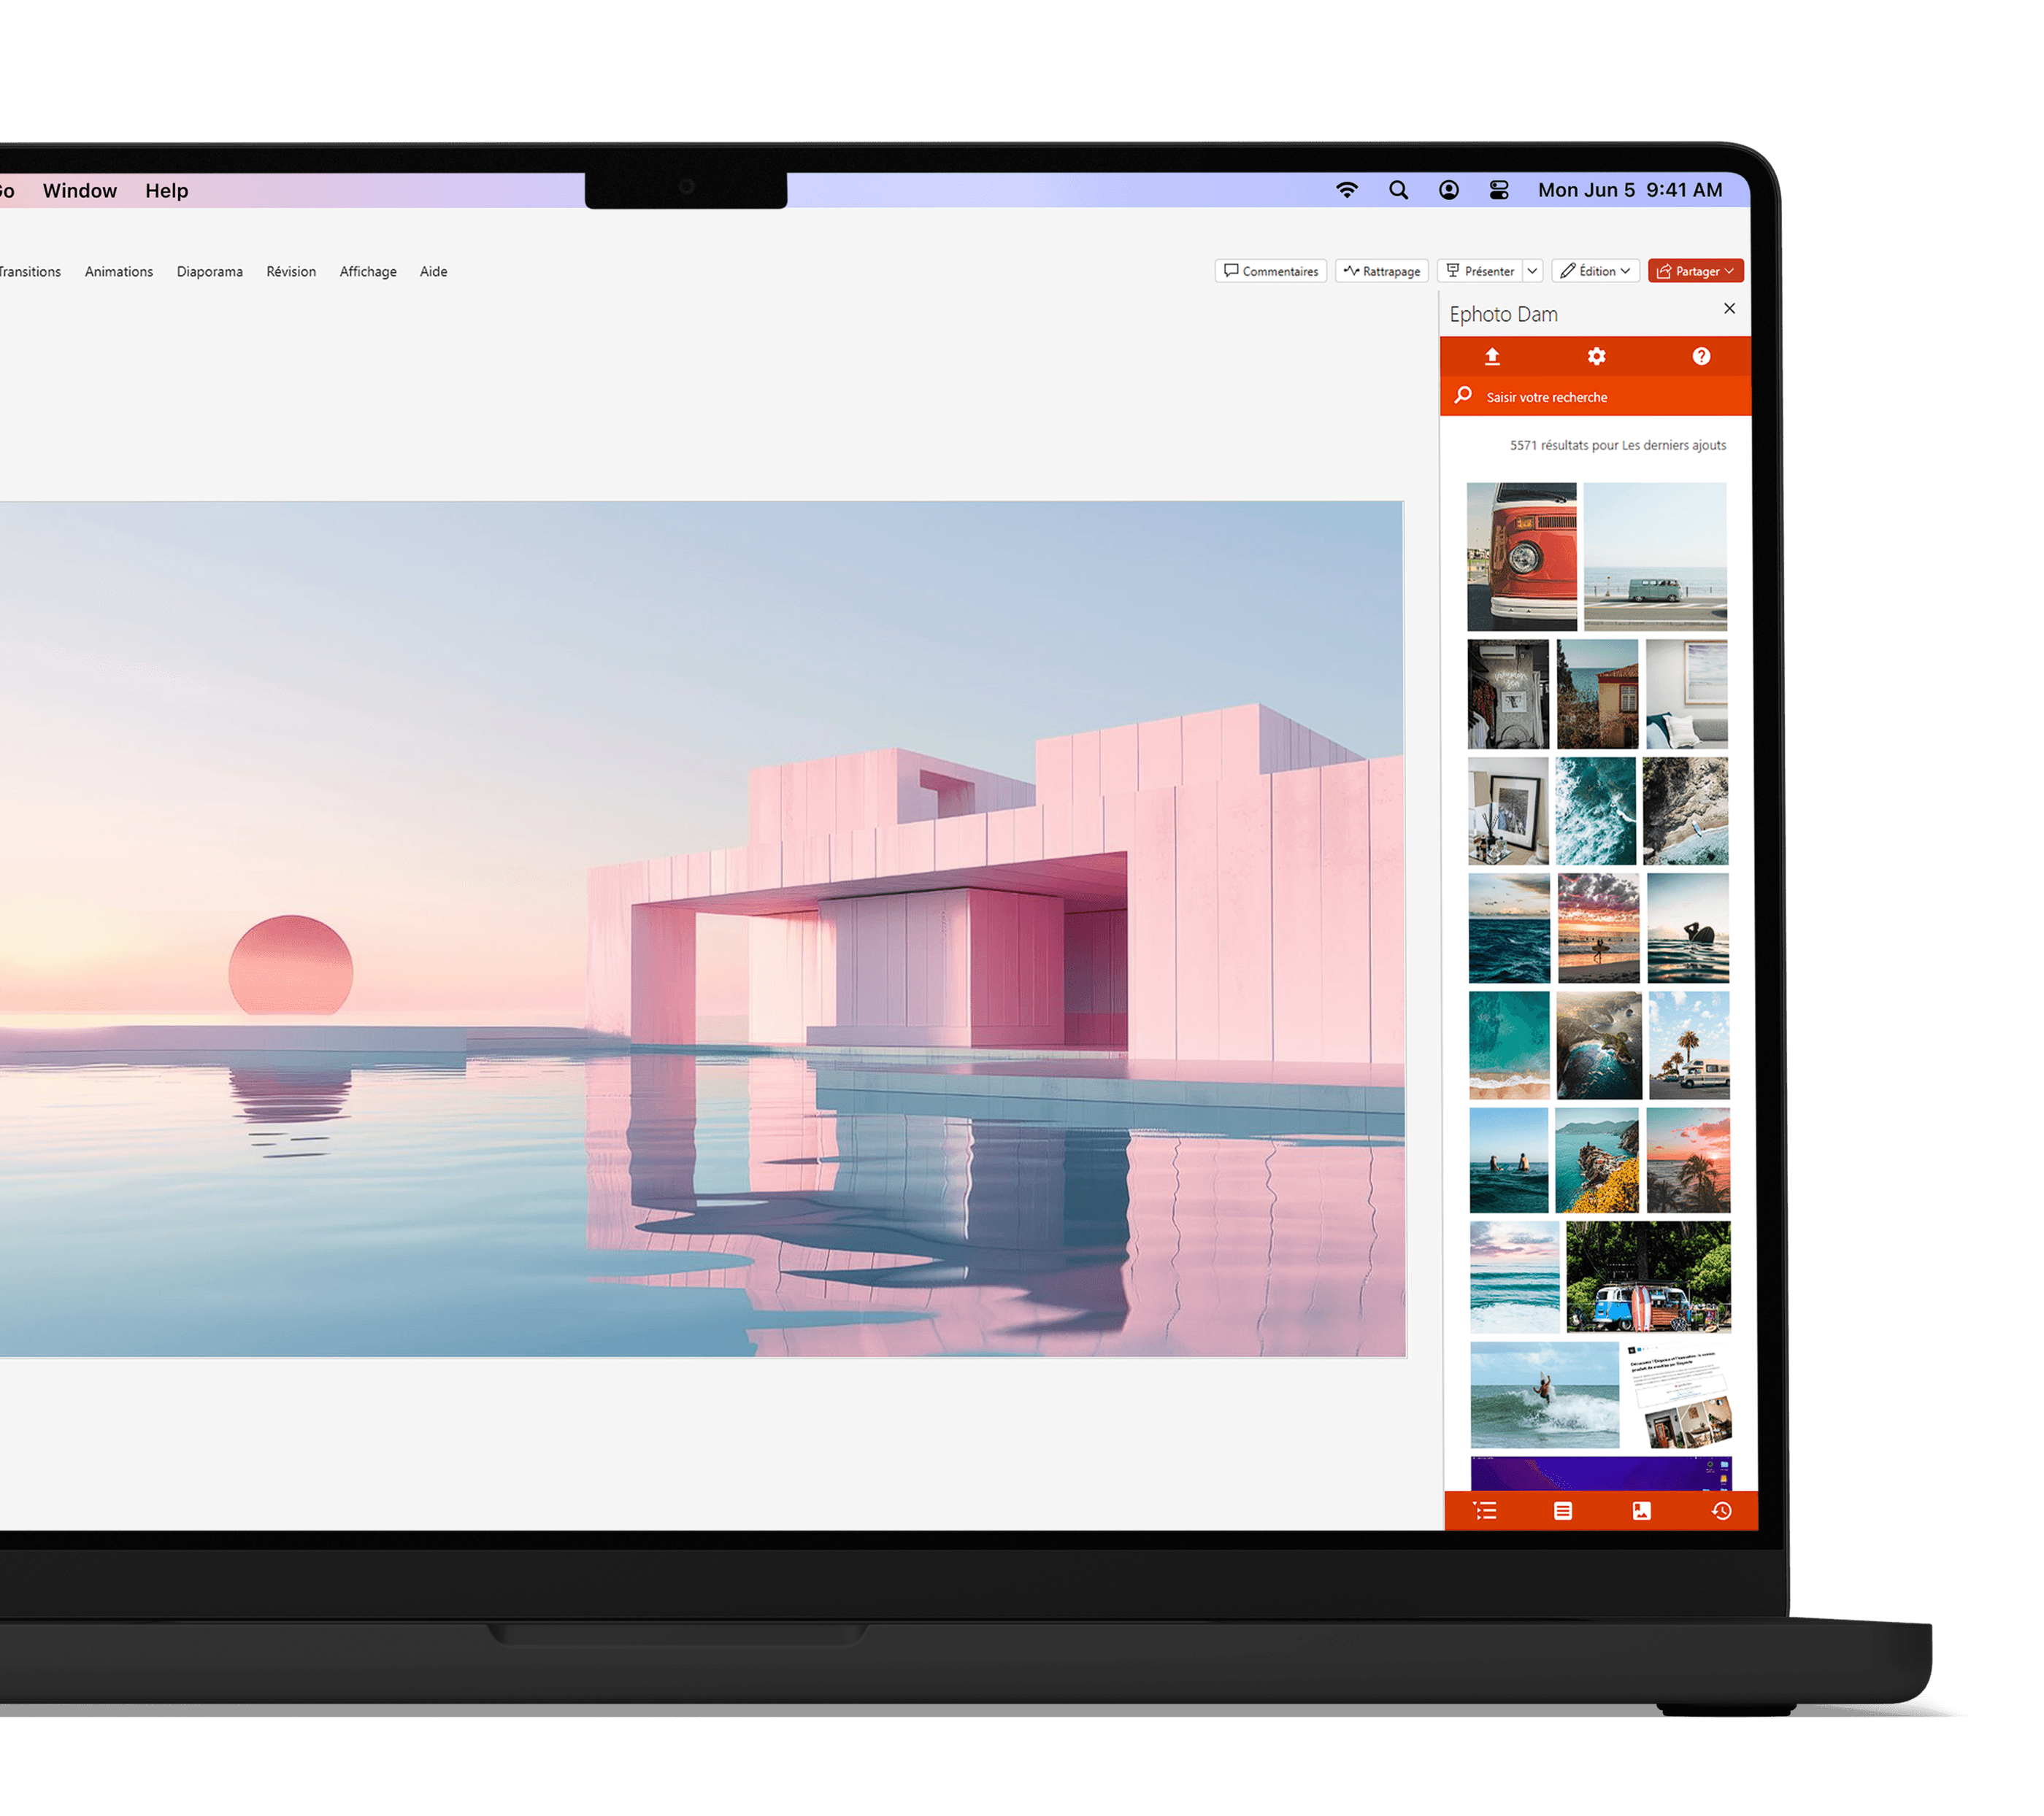
Task: Open the documents icon in bottom bar
Action: (x=1564, y=1511)
